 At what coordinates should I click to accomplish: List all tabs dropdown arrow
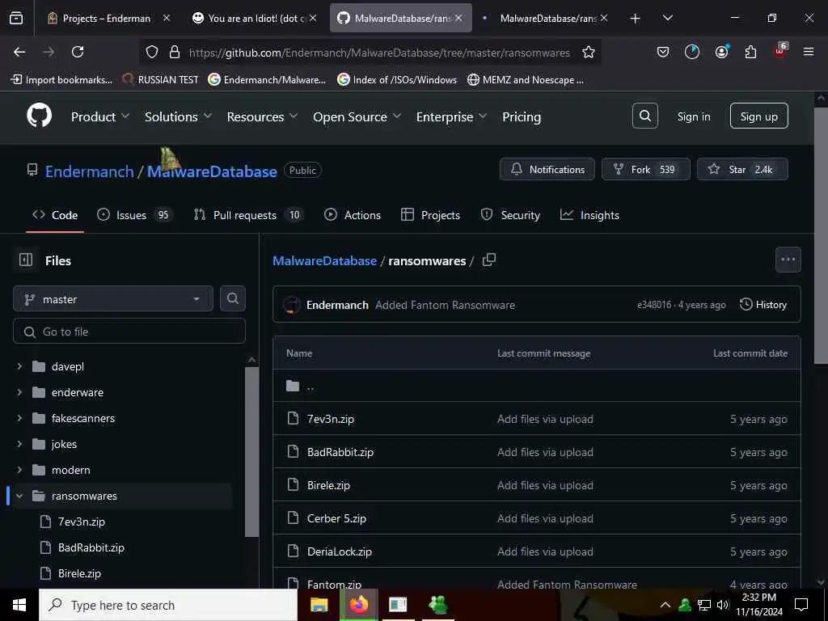pyautogui.click(x=667, y=18)
